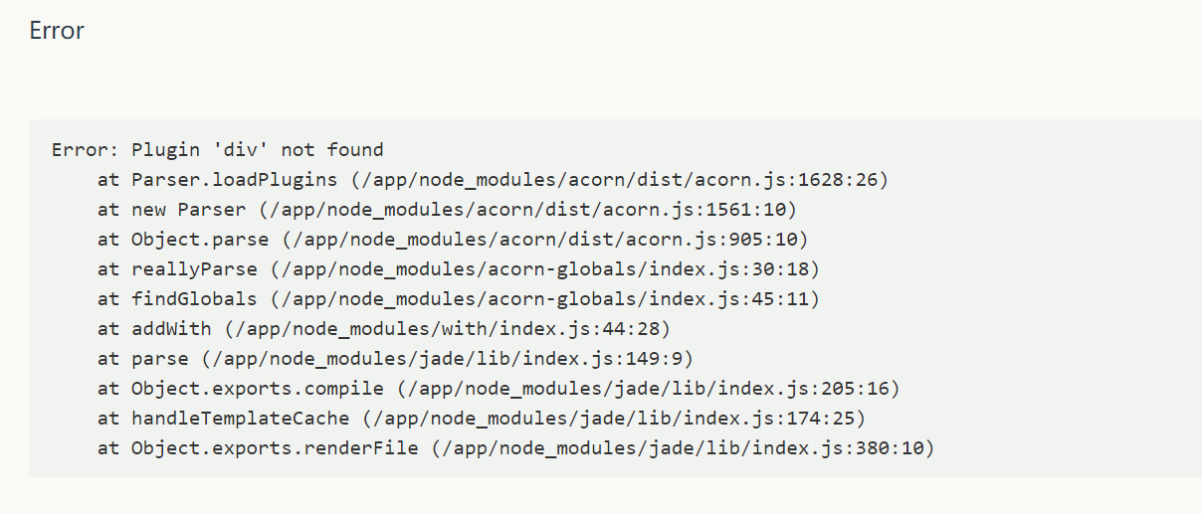Image resolution: width=1202 pixels, height=514 pixels.
Task: Click the Object.exports.compile stack line
Action: click(499, 389)
